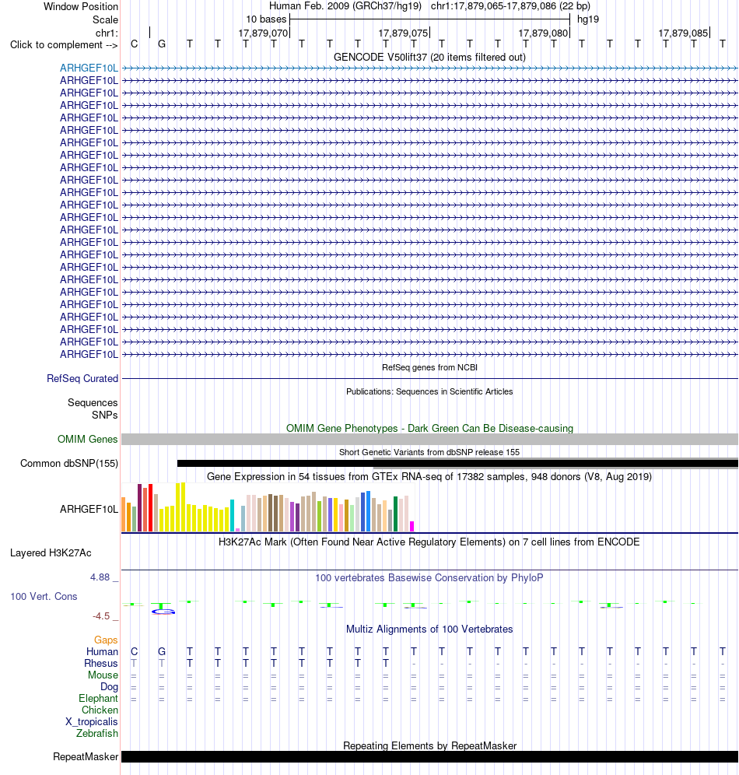Image resolution: width=739 pixels, height=775 pixels.
Task: Open '100 vertebrates Basewise Conservation by PhyloP' title
Action: 429,578
